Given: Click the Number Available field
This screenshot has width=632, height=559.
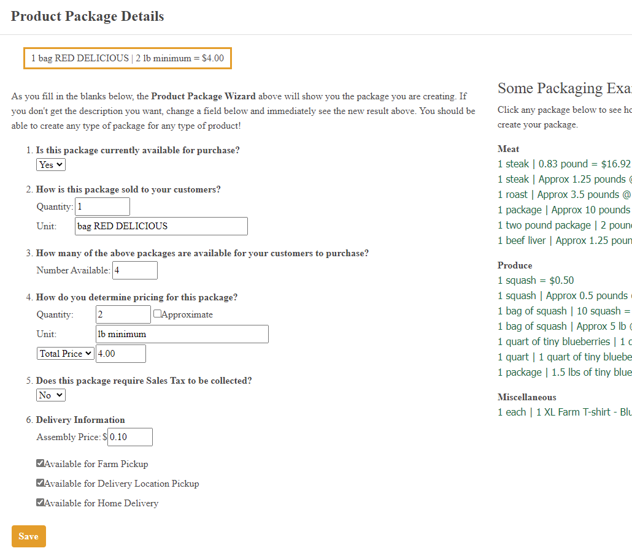Looking at the screenshot, I should [134, 270].
